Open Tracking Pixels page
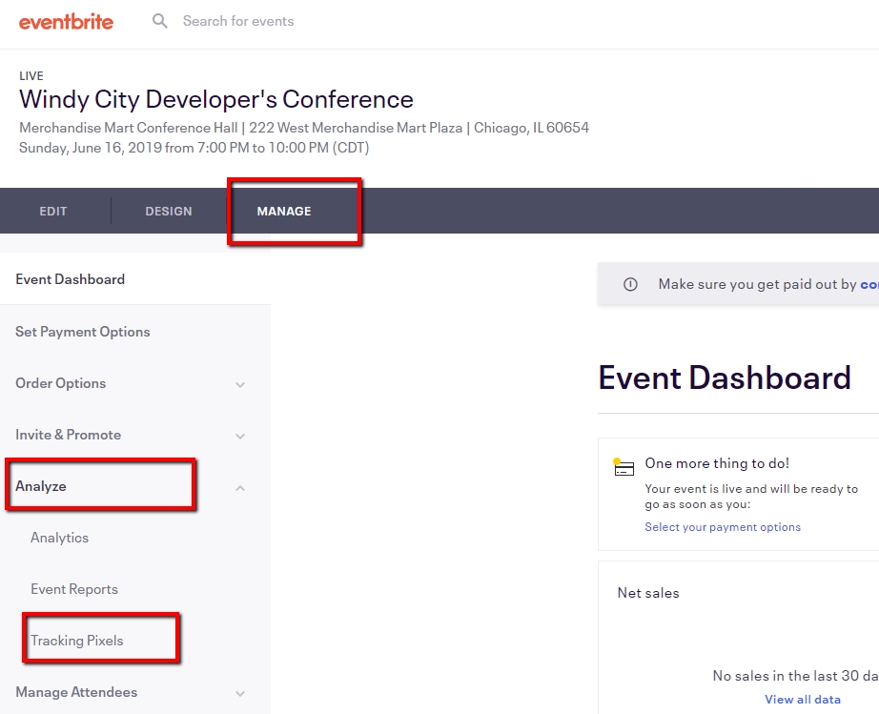 77,641
